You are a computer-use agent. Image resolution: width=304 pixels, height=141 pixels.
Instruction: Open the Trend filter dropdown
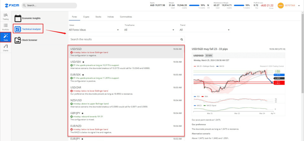click(x=205, y=30)
